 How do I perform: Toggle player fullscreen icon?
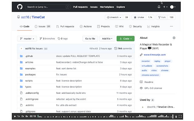click(180, 116)
